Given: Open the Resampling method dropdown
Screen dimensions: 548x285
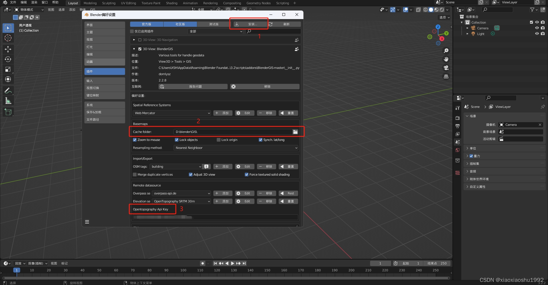Looking at the screenshot, I should point(236,148).
